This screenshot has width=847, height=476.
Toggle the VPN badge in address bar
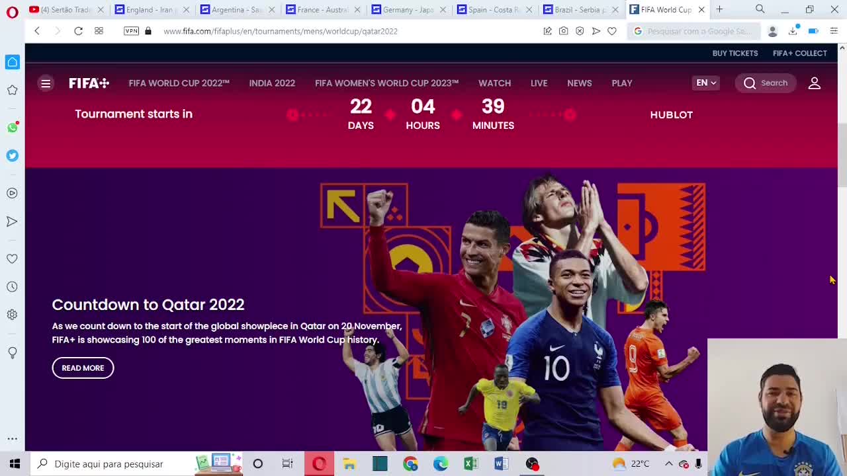click(131, 31)
